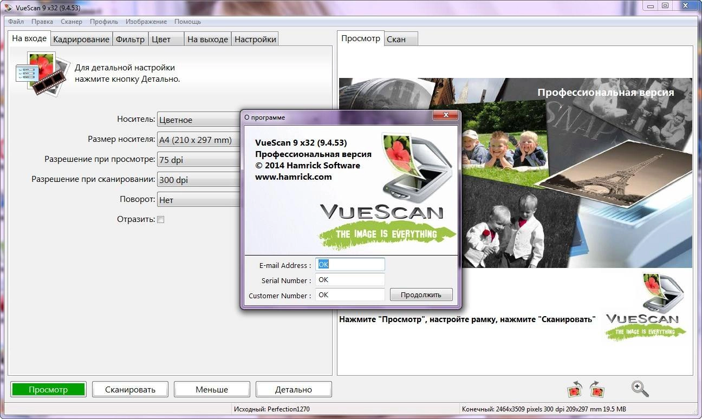Open the Носитель dropdown
702x419 pixels.
[199, 120]
